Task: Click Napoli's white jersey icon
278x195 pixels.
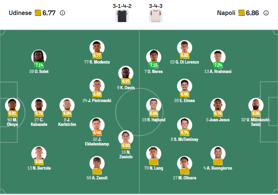Action: coord(156,16)
